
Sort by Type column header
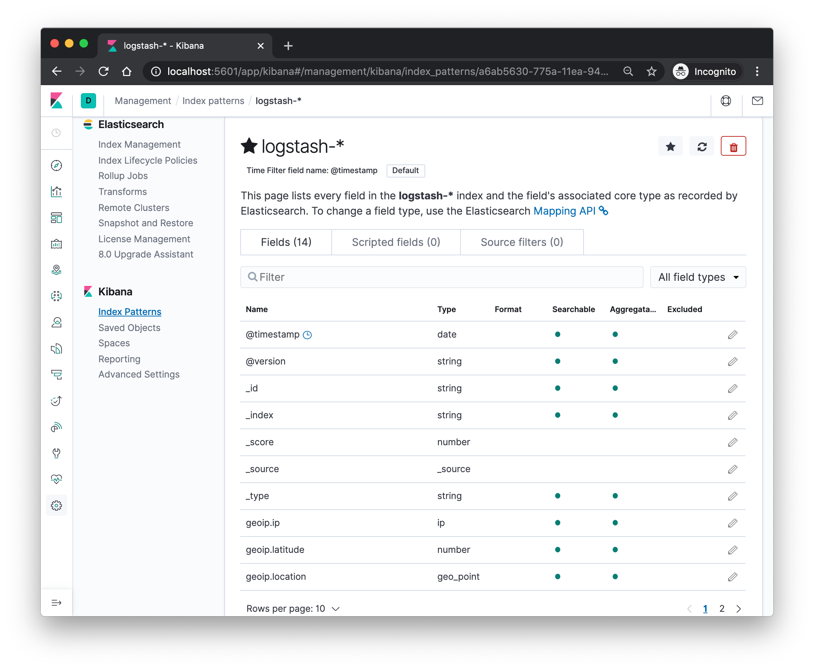446,309
